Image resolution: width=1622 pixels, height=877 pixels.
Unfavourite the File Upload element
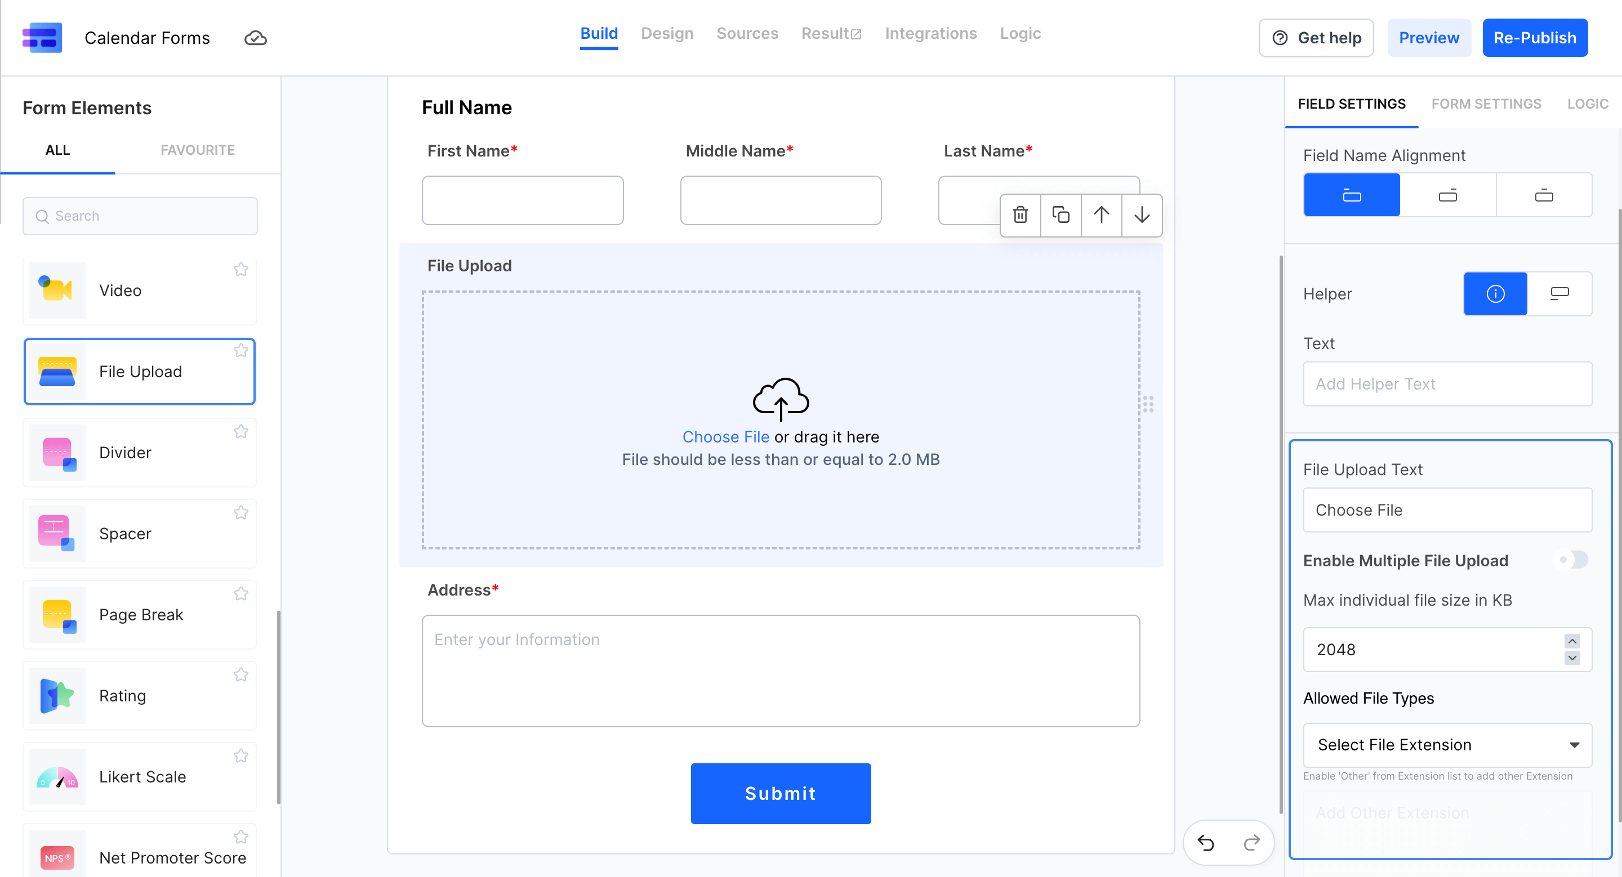[240, 351]
